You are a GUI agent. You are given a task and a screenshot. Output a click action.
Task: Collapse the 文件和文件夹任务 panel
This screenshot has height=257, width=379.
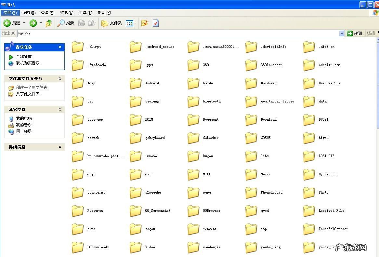(x=60, y=79)
